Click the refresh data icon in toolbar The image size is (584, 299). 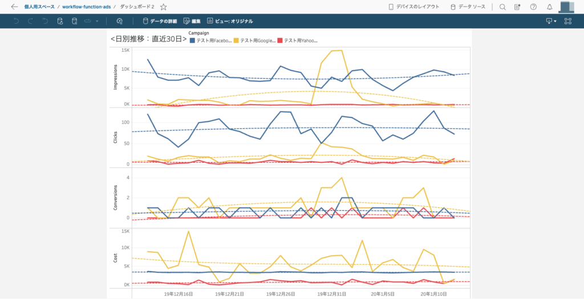(x=60, y=21)
